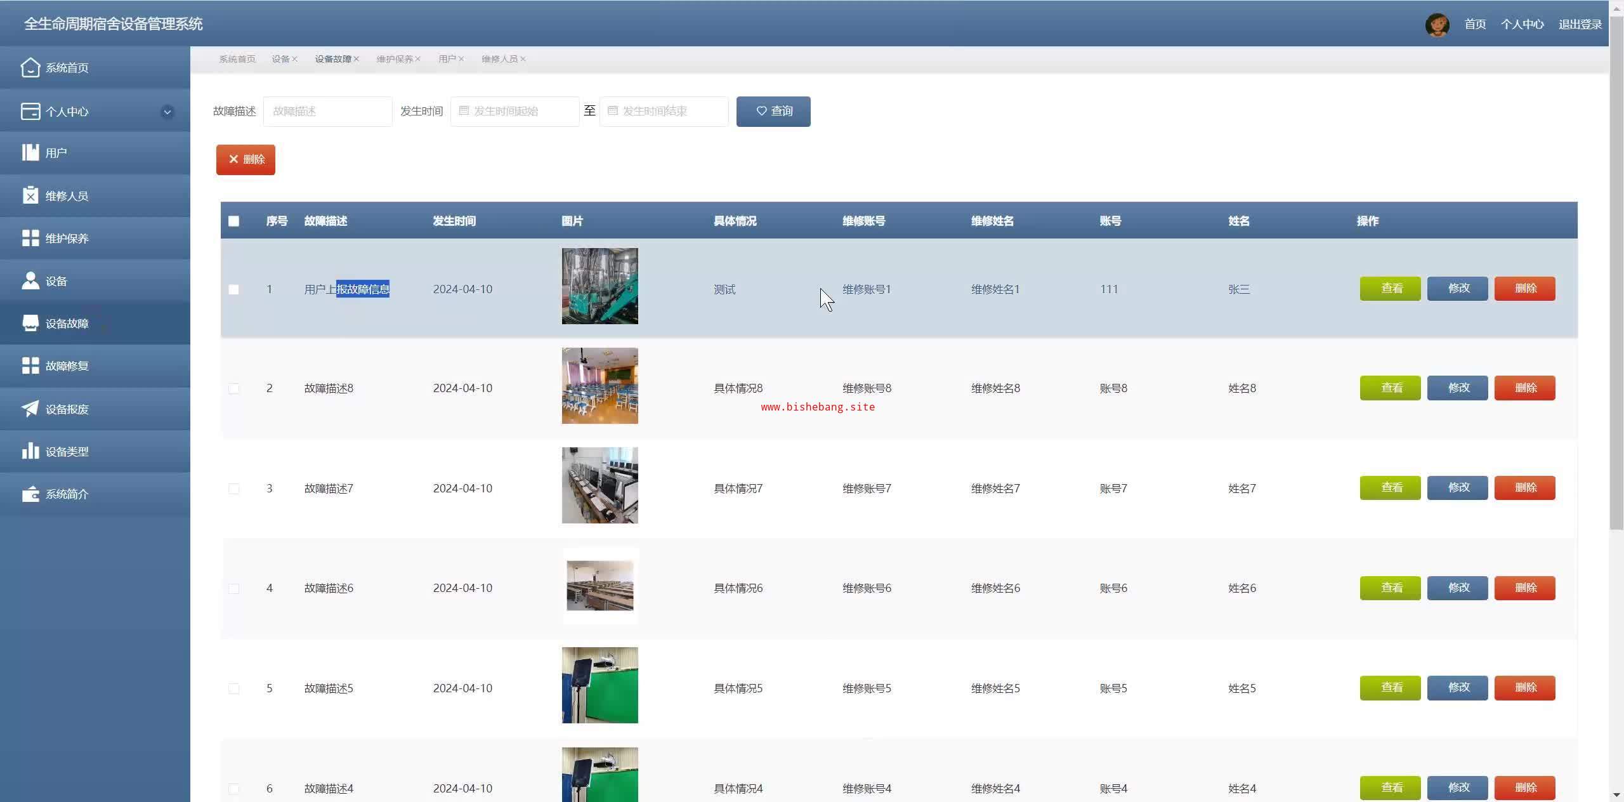Check the checkbox for row 3
1624x802 pixels.
(x=234, y=489)
